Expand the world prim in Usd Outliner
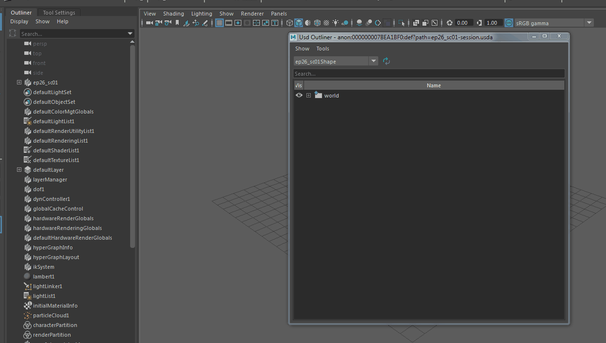This screenshot has height=343, width=606. 308,95
